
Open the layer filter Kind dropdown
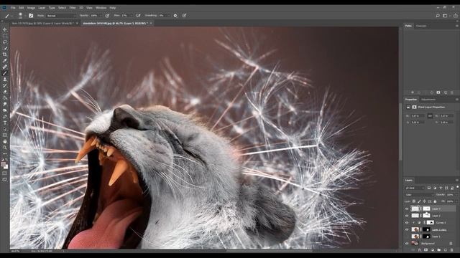tap(415, 188)
